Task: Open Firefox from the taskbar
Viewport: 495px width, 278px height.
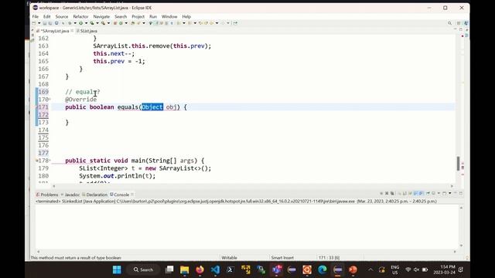Action: click(200, 270)
